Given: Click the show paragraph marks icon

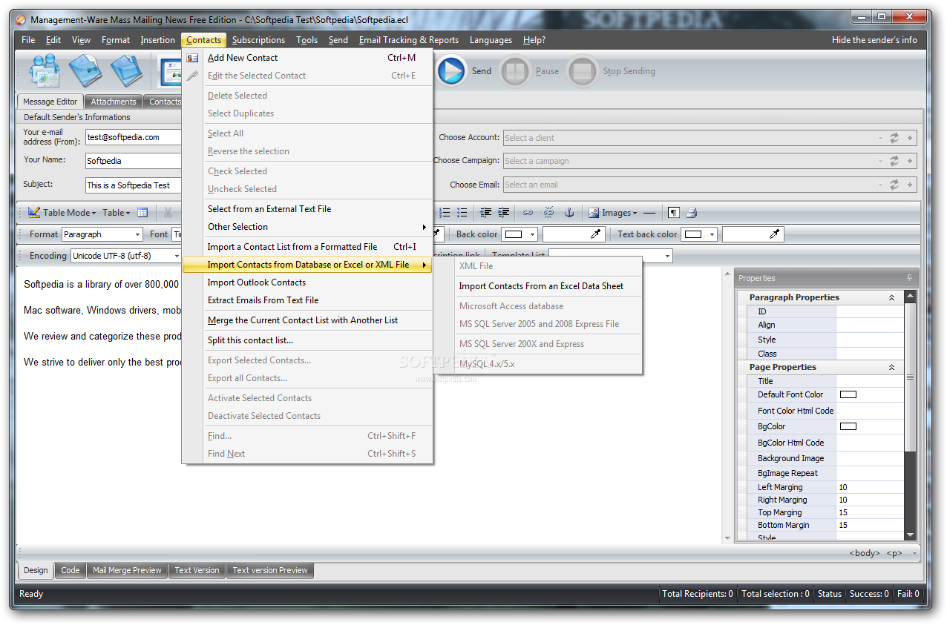Looking at the screenshot, I should click(x=673, y=213).
